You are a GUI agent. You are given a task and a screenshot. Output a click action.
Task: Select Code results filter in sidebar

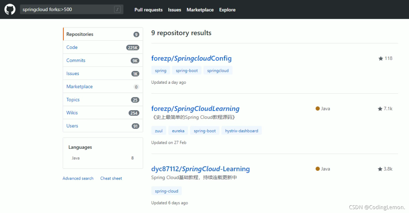pos(103,47)
